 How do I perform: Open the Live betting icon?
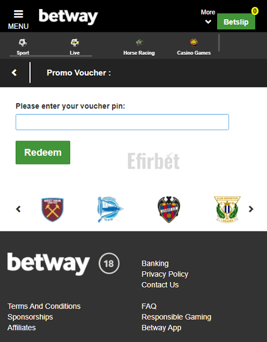pos(74,43)
